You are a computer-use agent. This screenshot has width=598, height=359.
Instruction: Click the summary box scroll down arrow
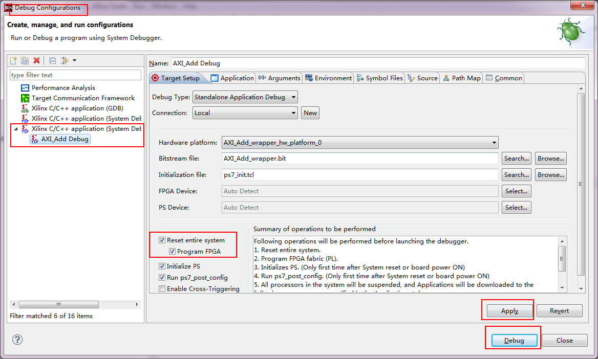pos(562,288)
